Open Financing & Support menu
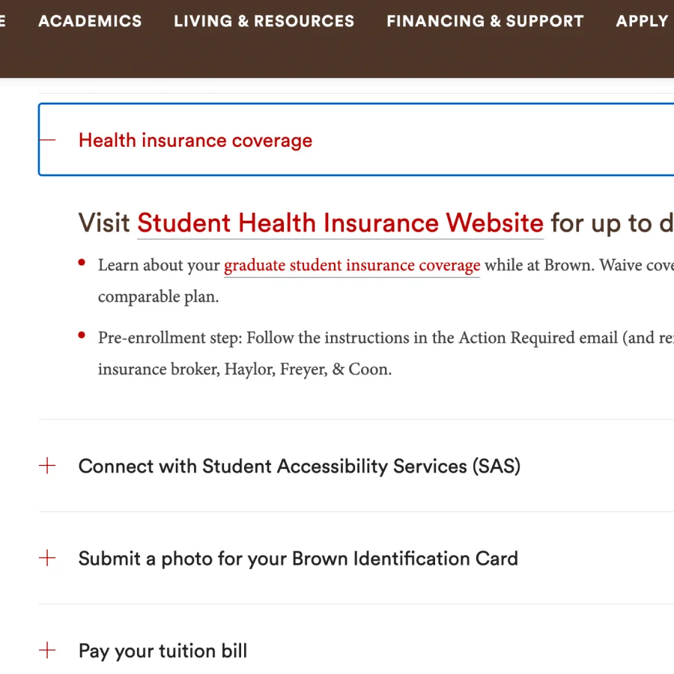 485,21
